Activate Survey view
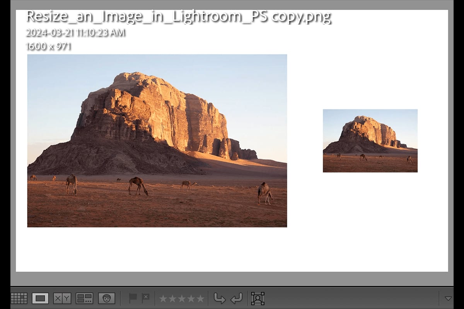Image resolution: width=464 pixels, height=309 pixels. tap(85, 297)
